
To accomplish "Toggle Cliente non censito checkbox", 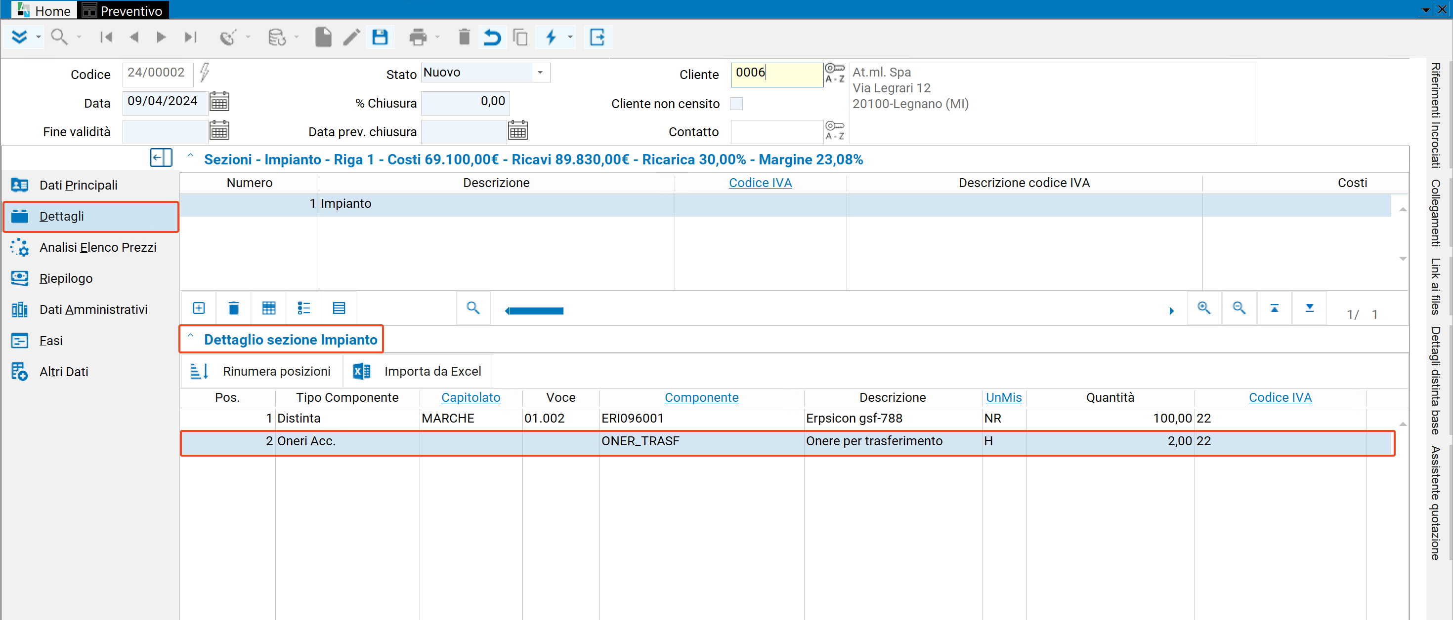I will 736,104.
